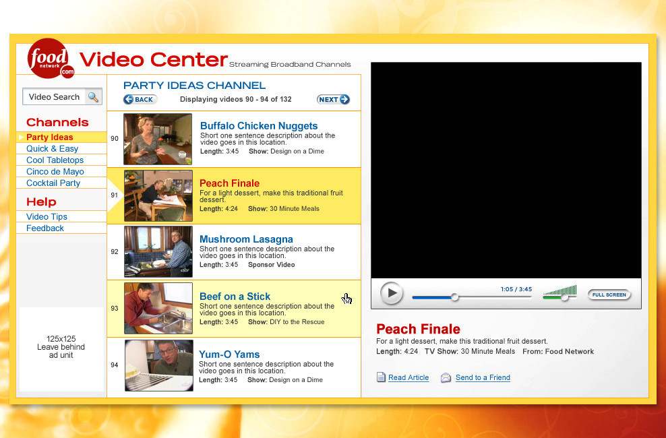Click the volume level bars indicator
Image resolution: width=666 pixels, height=438 pixels.
coord(559,290)
